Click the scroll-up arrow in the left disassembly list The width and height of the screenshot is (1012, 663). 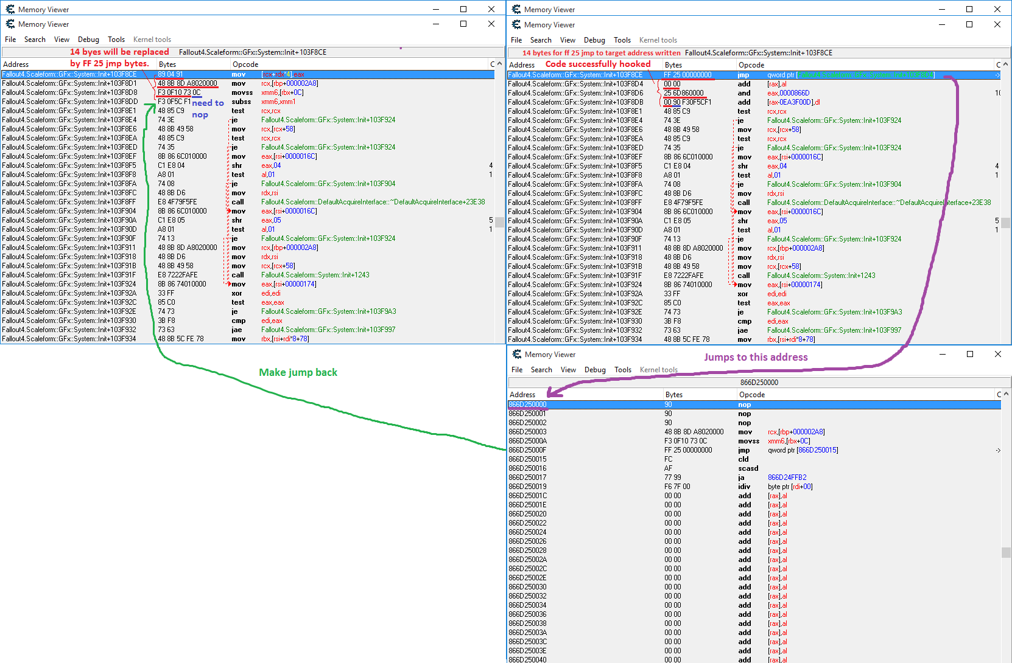tap(499, 64)
